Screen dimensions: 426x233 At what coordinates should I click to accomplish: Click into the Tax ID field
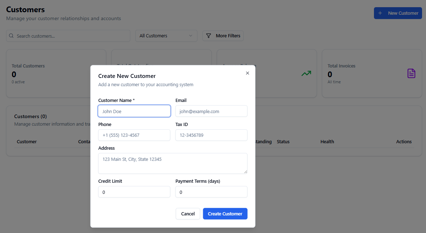211,135
